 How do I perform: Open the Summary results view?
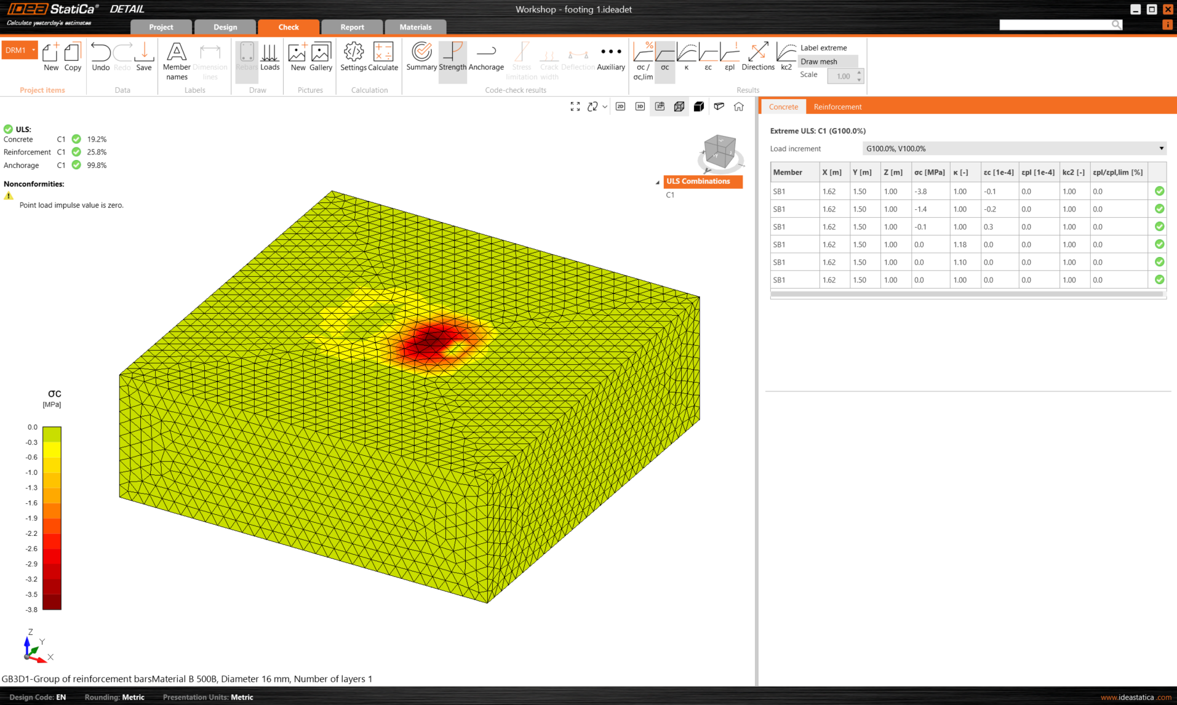point(421,57)
